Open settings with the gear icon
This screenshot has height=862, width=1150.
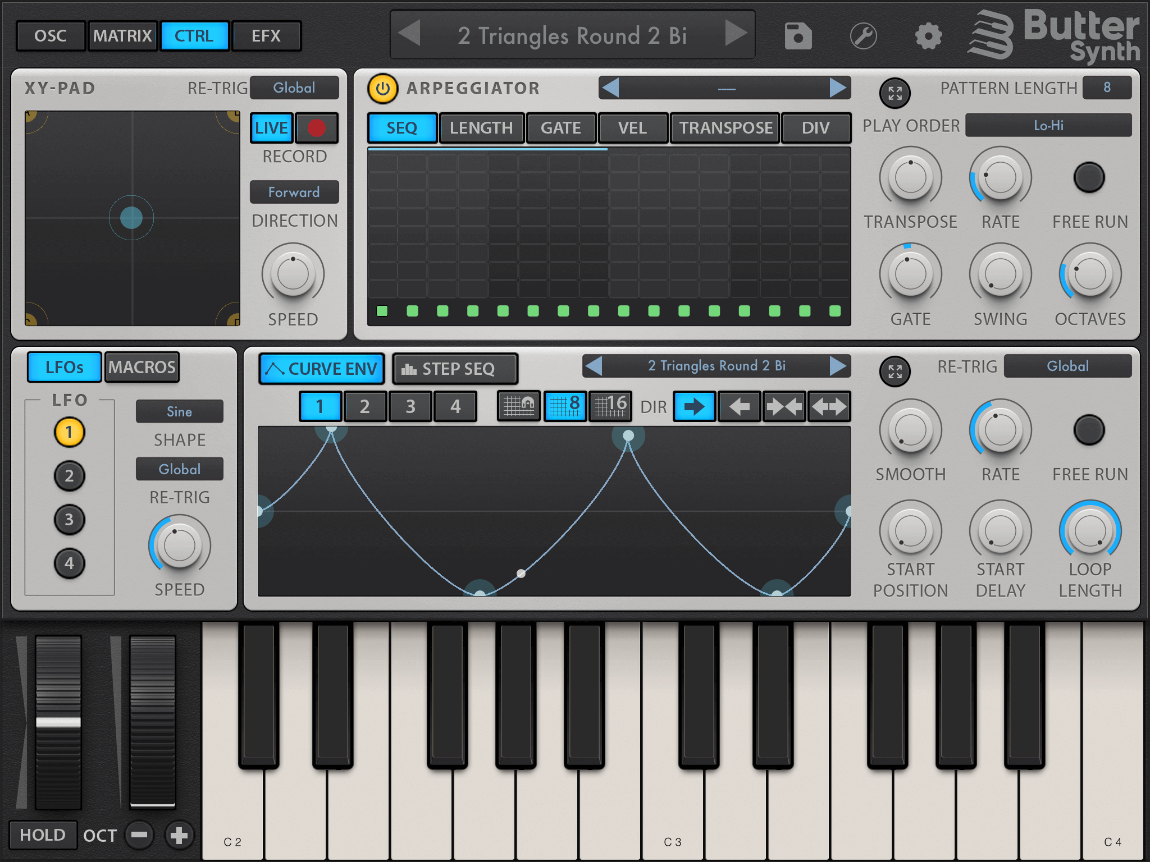928,36
